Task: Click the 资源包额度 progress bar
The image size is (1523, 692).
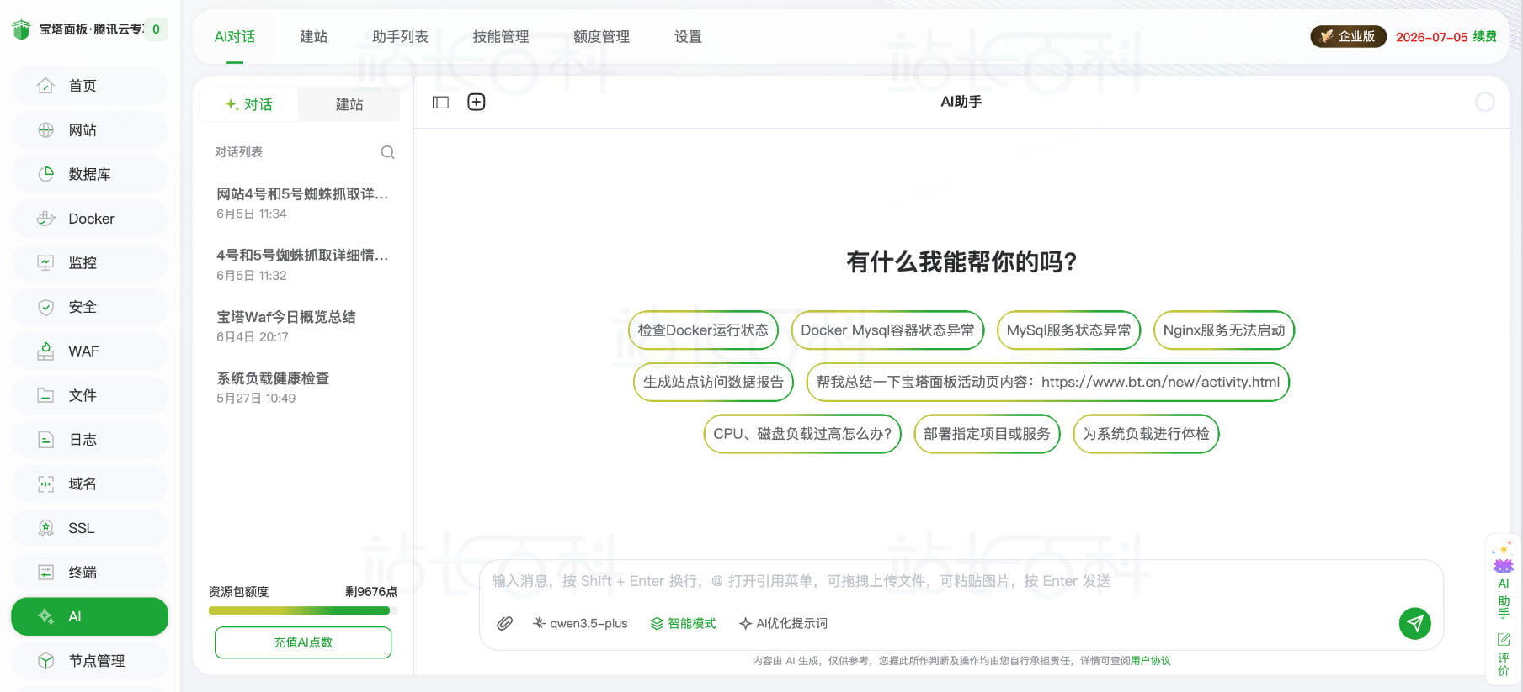Action: pos(303,610)
